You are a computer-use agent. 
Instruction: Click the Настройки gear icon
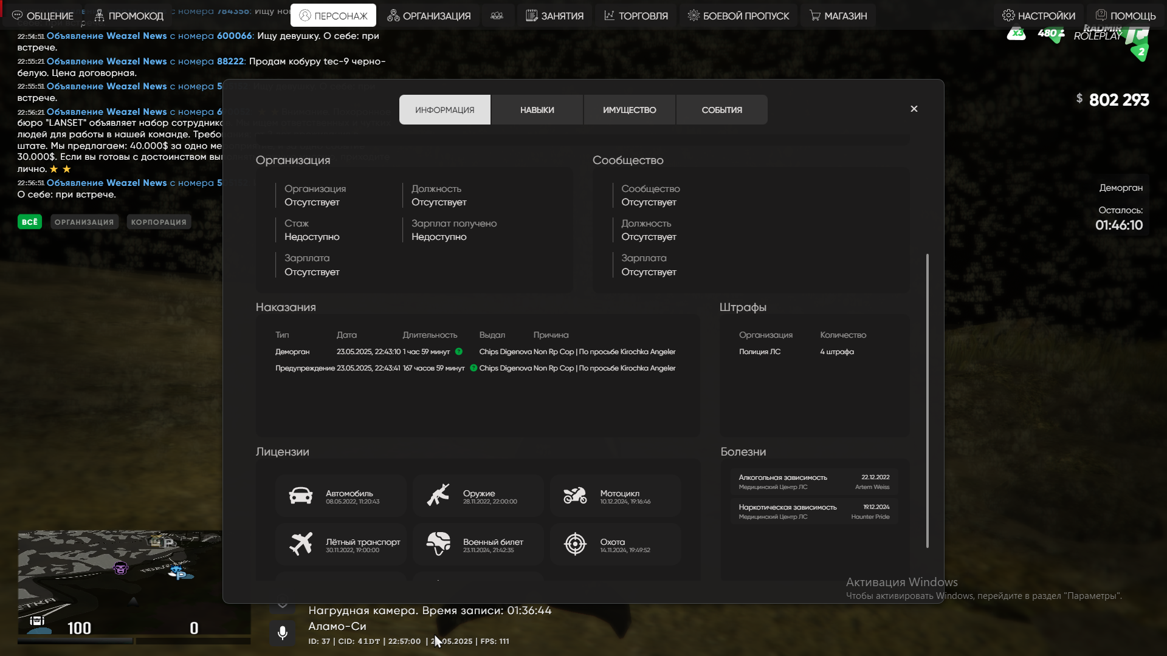pos(1009,16)
